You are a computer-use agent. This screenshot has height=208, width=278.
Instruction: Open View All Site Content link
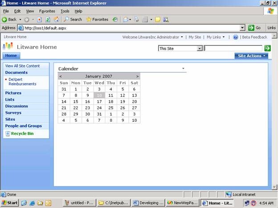click(x=23, y=66)
